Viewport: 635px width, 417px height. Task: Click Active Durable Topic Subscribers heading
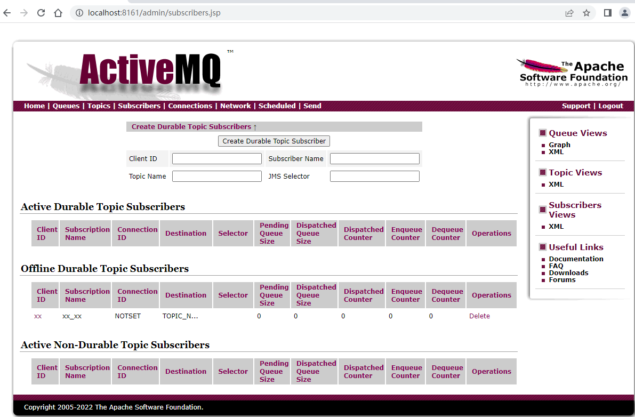click(x=103, y=207)
